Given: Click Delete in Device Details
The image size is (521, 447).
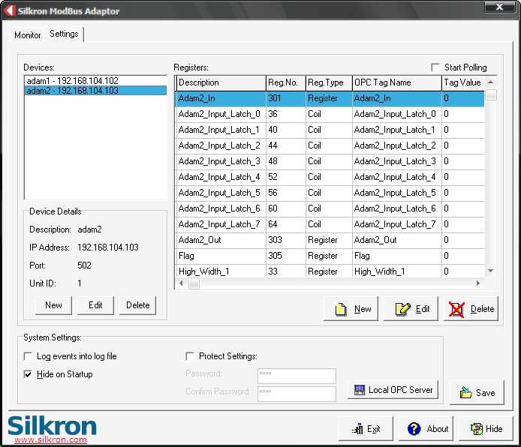Looking at the screenshot, I should pyautogui.click(x=137, y=305).
